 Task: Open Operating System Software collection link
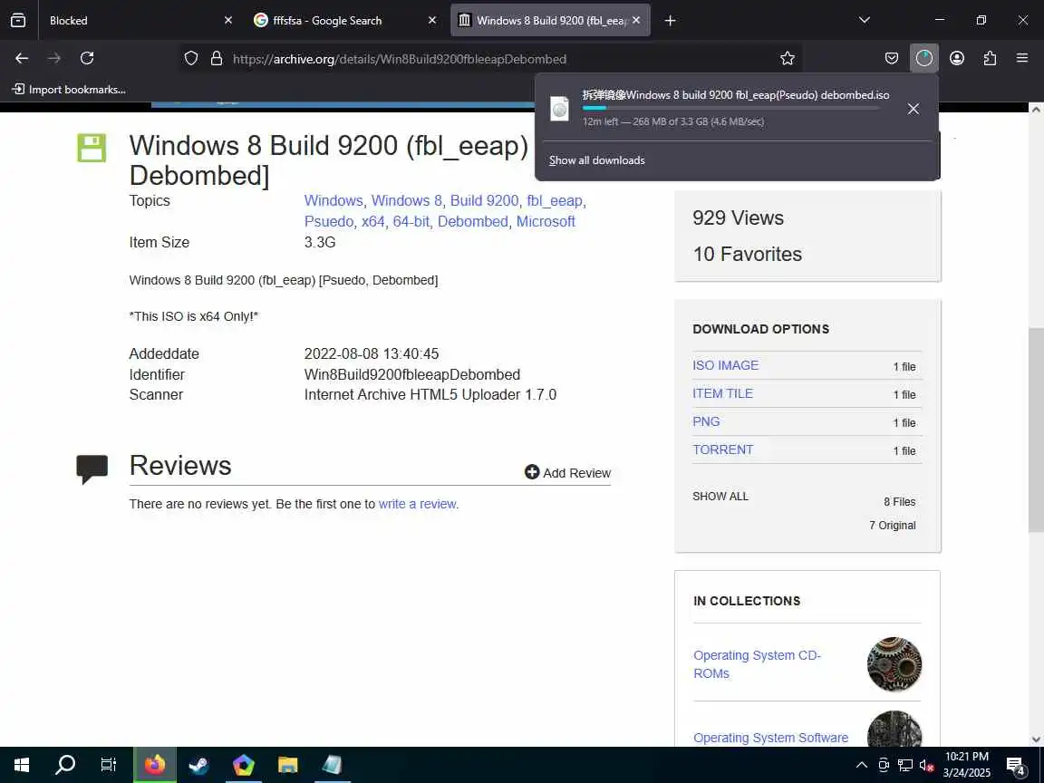tap(770, 738)
